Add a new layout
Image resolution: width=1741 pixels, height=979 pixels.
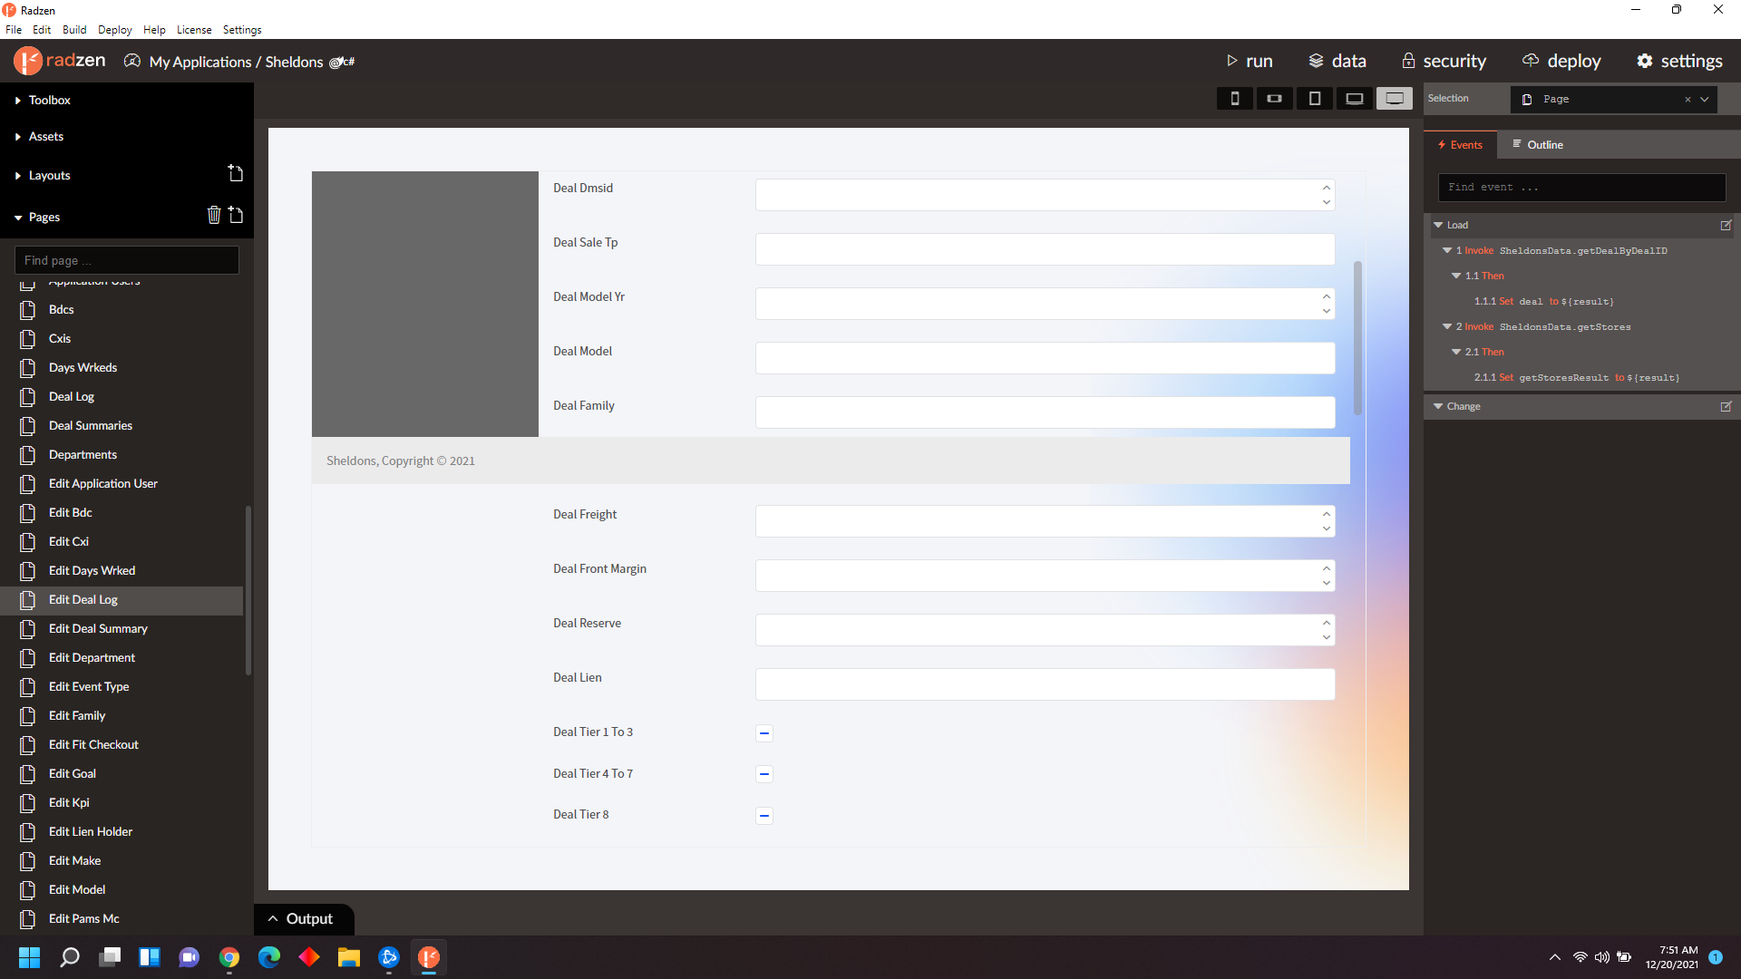(236, 173)
